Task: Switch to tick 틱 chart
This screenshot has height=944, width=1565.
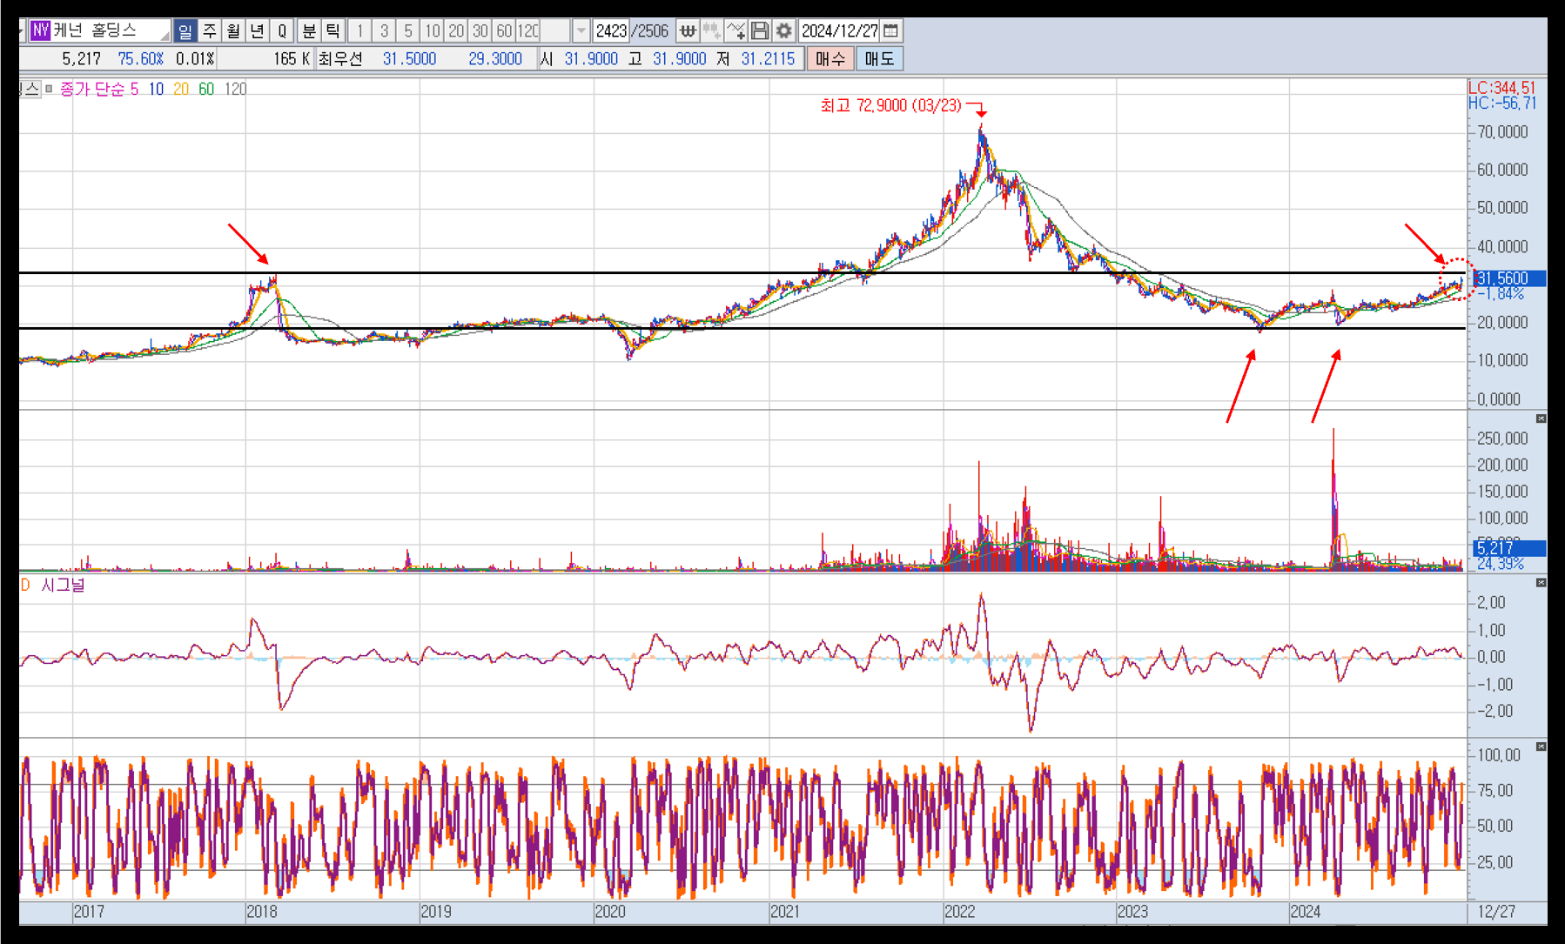Action: click(332, 31)
